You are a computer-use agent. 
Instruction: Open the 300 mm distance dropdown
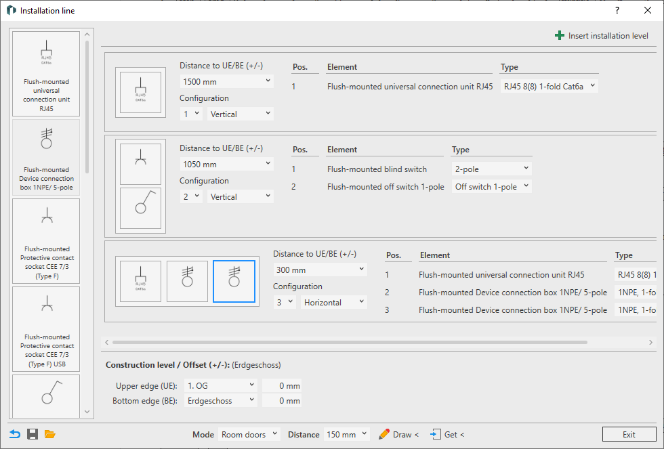pos(320,270)
